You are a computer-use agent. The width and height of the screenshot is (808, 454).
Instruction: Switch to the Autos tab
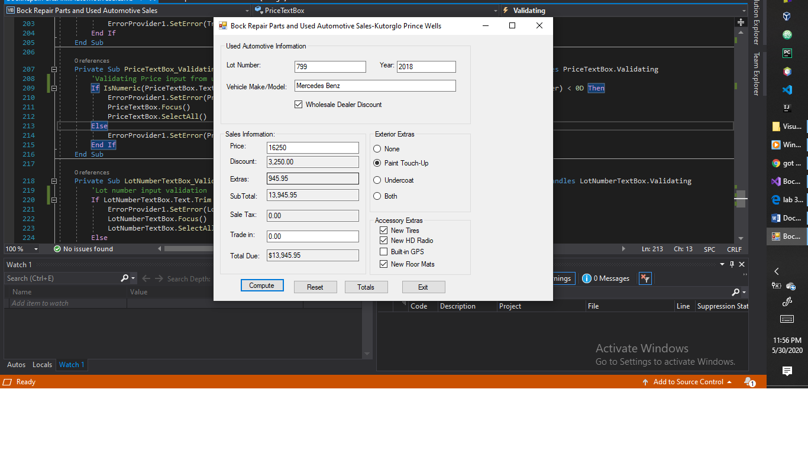pos(16,365)
